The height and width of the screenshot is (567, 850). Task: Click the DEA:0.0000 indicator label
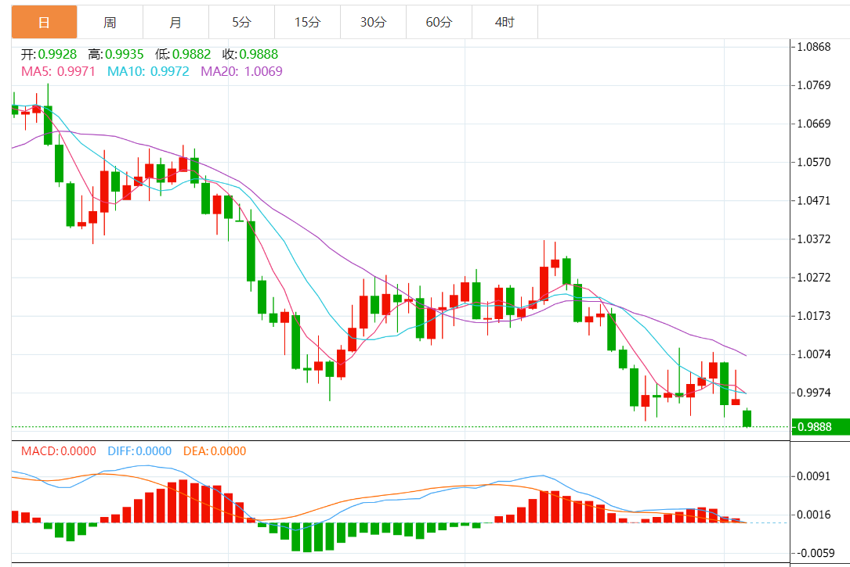[215, 451]
